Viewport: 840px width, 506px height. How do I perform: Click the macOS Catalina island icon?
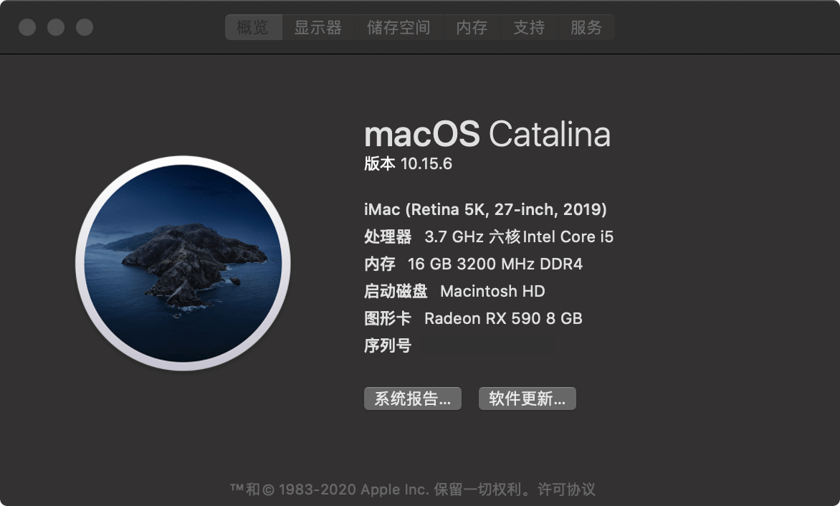183,263
